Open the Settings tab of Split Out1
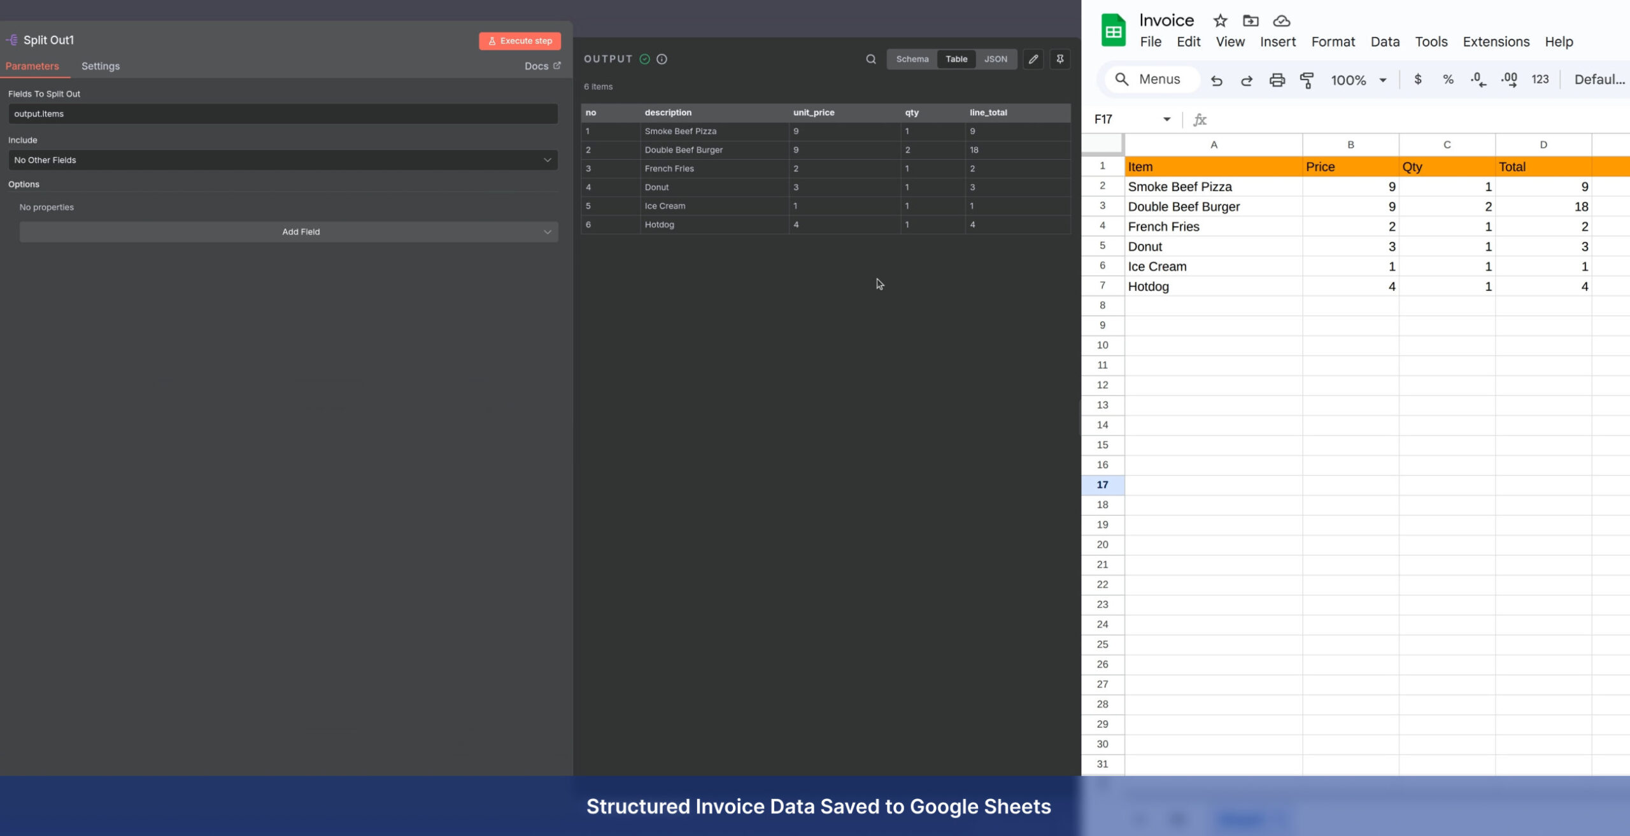This screenshot has height=836, width=1630. (100, 66)
